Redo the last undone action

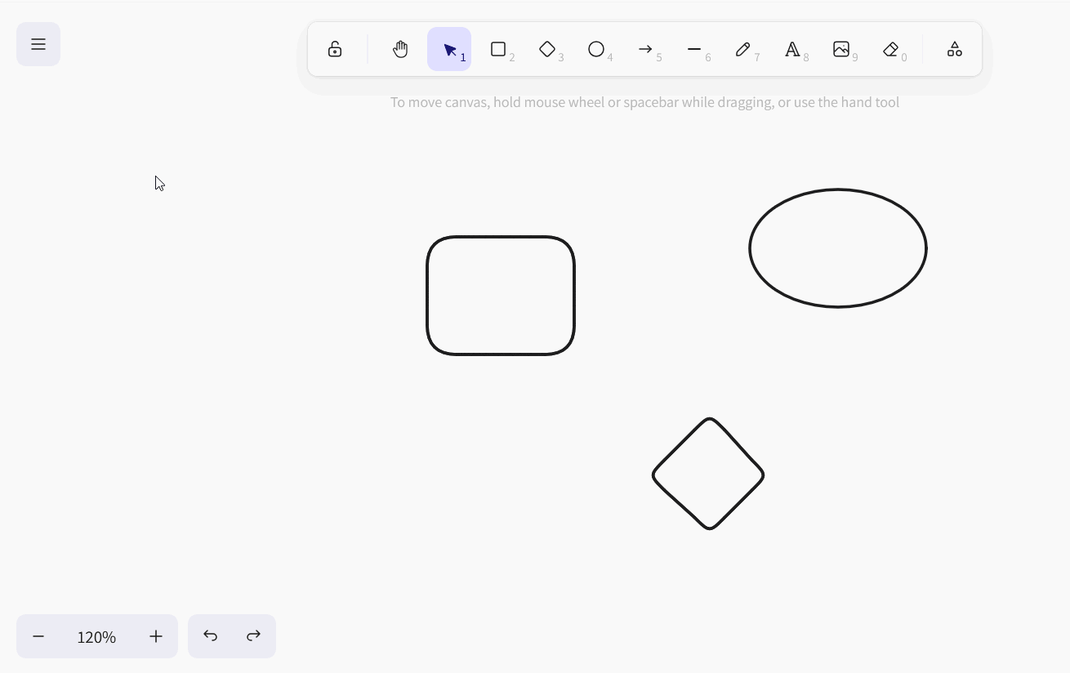(x=254, y=636)
